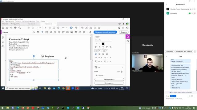Click the notifications bell icon in Acrobat
The width and height of the screenshot is (197, 110).
point(123,24)
